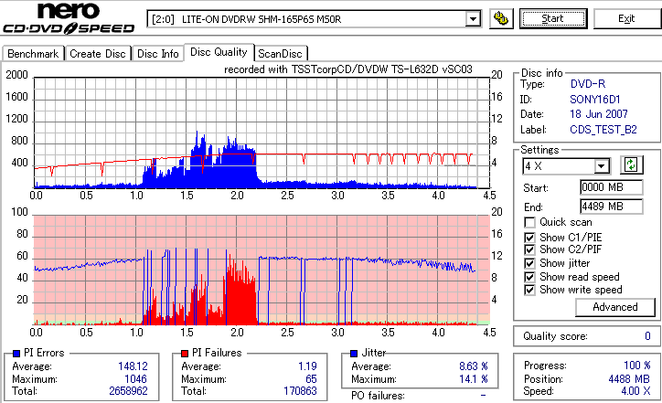Open the ScanDisc tab
The height and width of the screenshot is (403, 662).
(x=280, y=54)
